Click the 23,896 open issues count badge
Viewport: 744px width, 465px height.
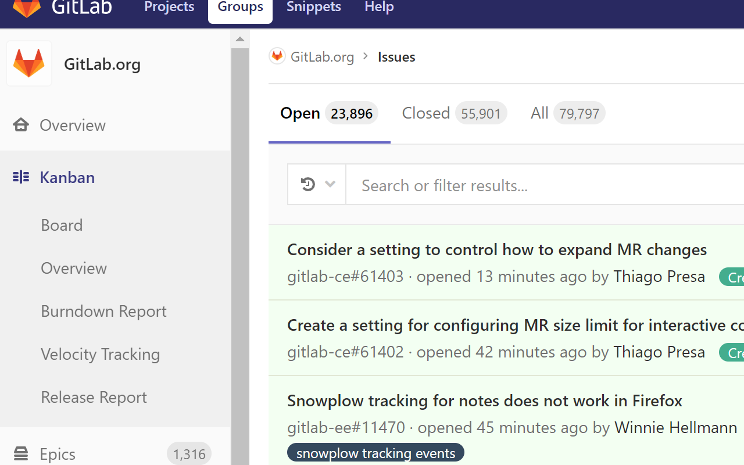pyautogui.click(x=352, y=113)
